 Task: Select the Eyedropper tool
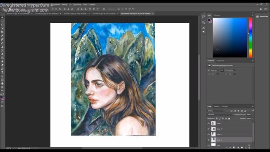2,35
